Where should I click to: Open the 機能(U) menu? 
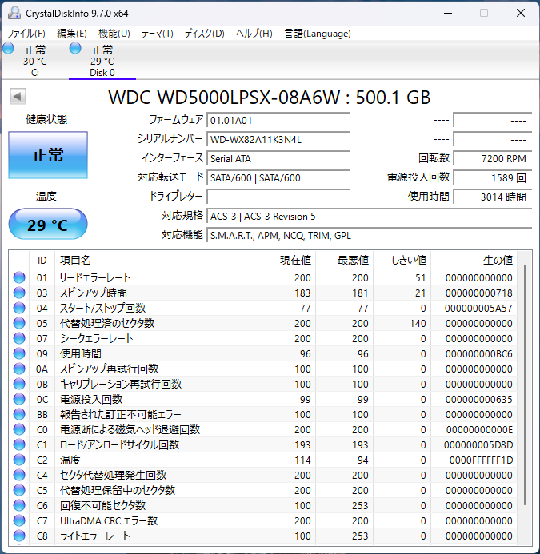(x=114, y=34)
